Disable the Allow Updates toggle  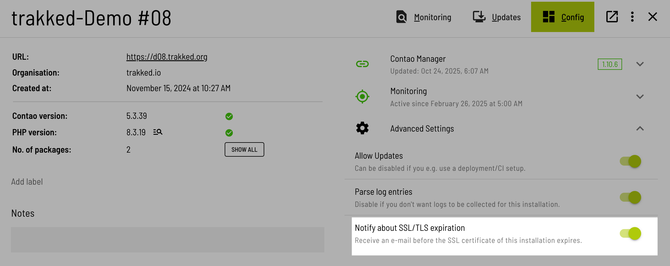[630, 161]
